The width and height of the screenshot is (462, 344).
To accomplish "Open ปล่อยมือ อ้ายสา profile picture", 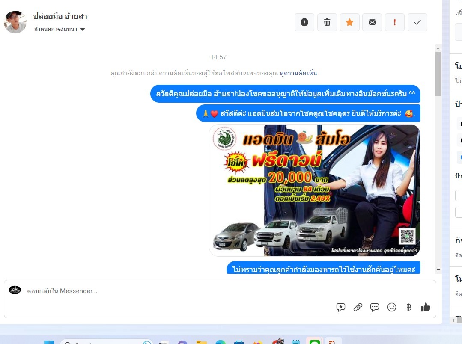I will 15,22.
